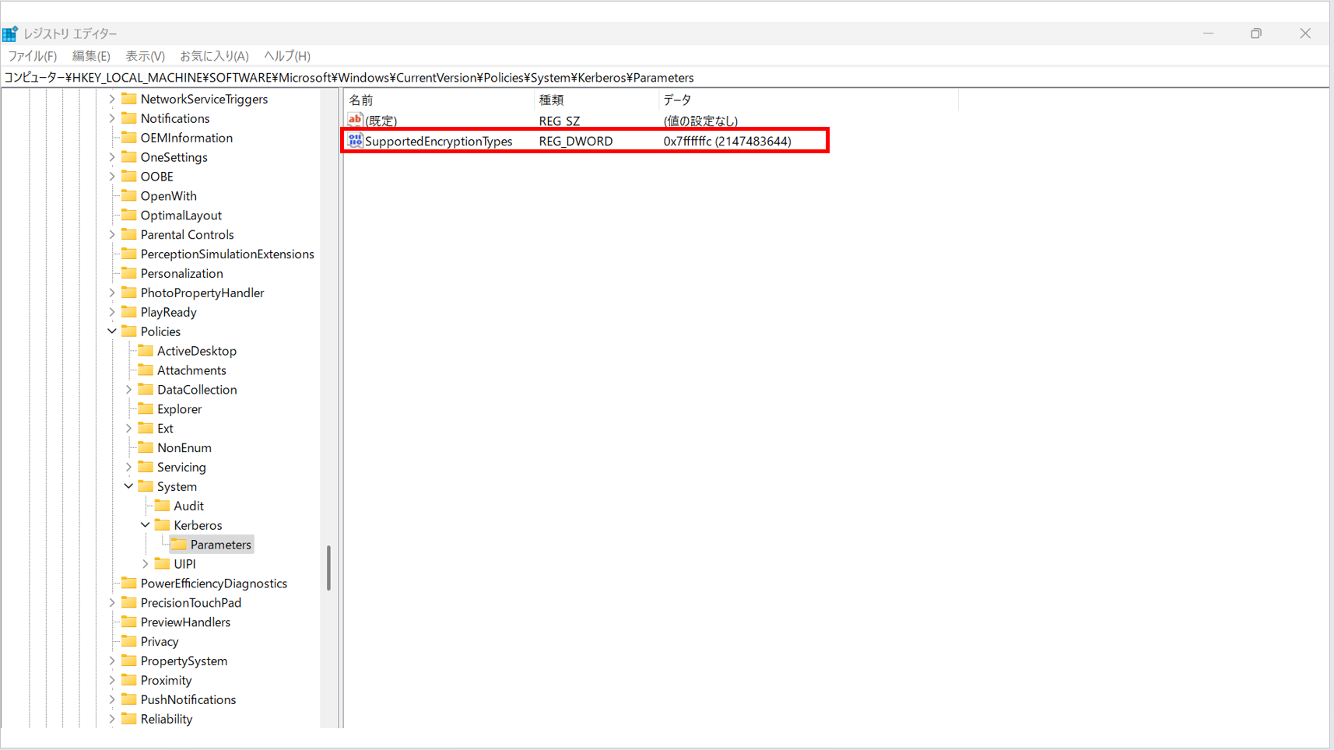
Task: Click the Policies folder icon
Action: [x=129, y=331]
